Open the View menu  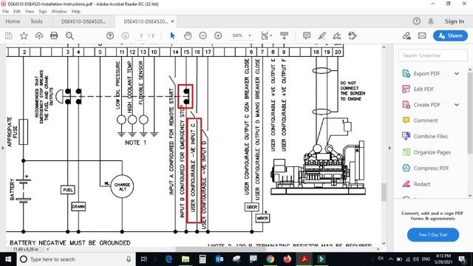[30, 11]
